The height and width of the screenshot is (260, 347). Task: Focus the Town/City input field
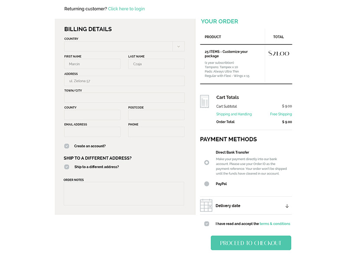point(124,97)
